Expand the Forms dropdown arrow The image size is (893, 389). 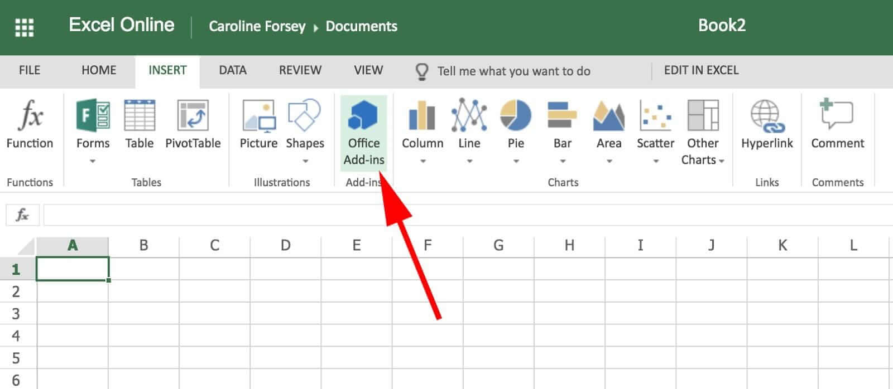point(93,161)
